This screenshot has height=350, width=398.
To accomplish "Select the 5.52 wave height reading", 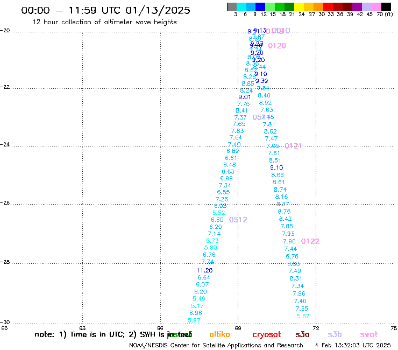I will click(219, 213).
